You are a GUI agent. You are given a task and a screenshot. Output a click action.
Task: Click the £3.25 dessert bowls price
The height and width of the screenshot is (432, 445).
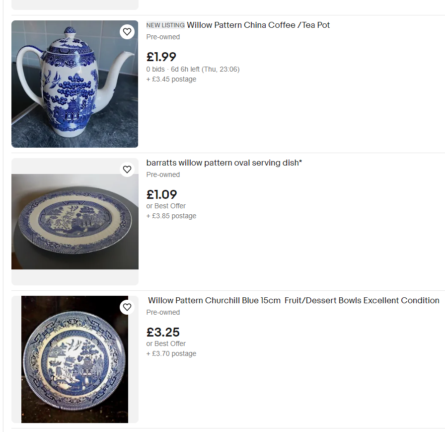(163, 332)
